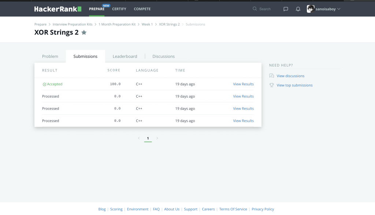Click the XOR Strings 2 page title
This screenshot has height=215, width=375.
56,32
